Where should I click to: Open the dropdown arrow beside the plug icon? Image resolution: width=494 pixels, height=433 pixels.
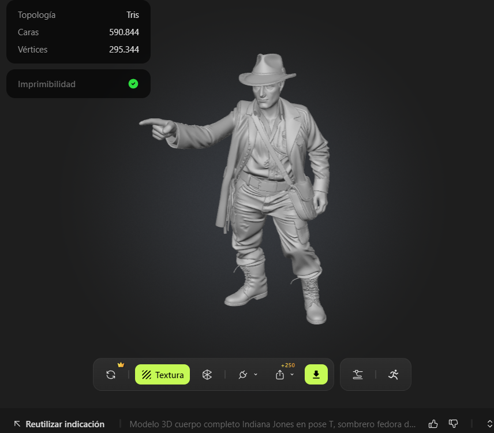[256, 375]
